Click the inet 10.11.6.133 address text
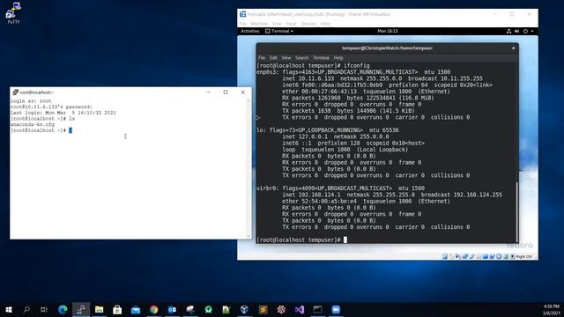The image size is (564, 317). coord(308,78)
